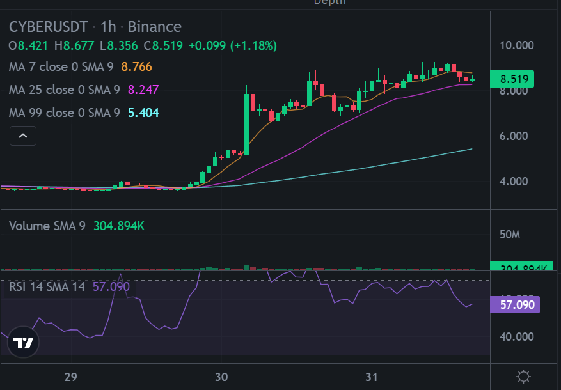This screenshot has width=561, height=390.
Task: Click the volume value label 304.894K on the axis
Action: [521, 267]
